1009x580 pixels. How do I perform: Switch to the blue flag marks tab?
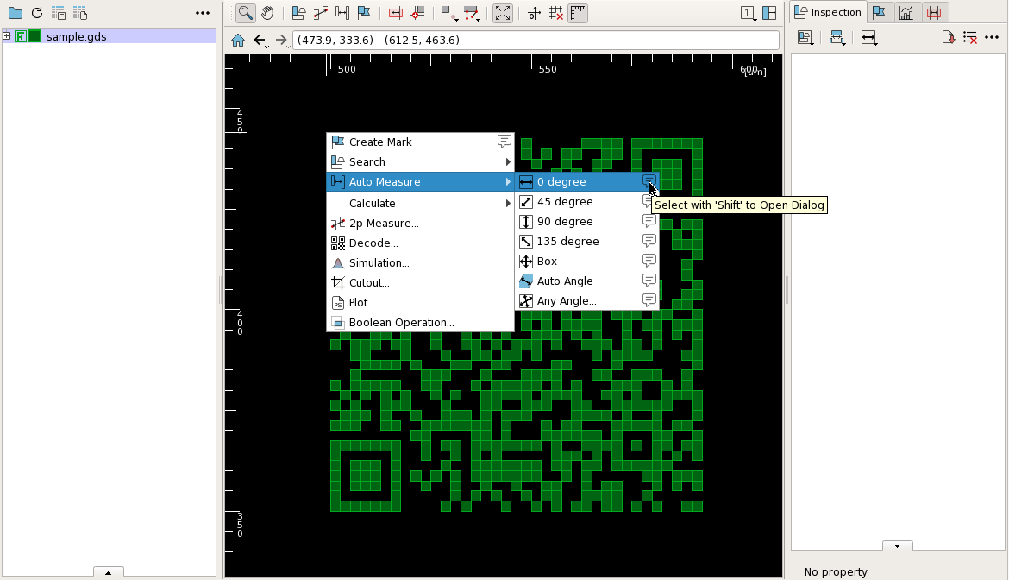[x=879, y=12]
